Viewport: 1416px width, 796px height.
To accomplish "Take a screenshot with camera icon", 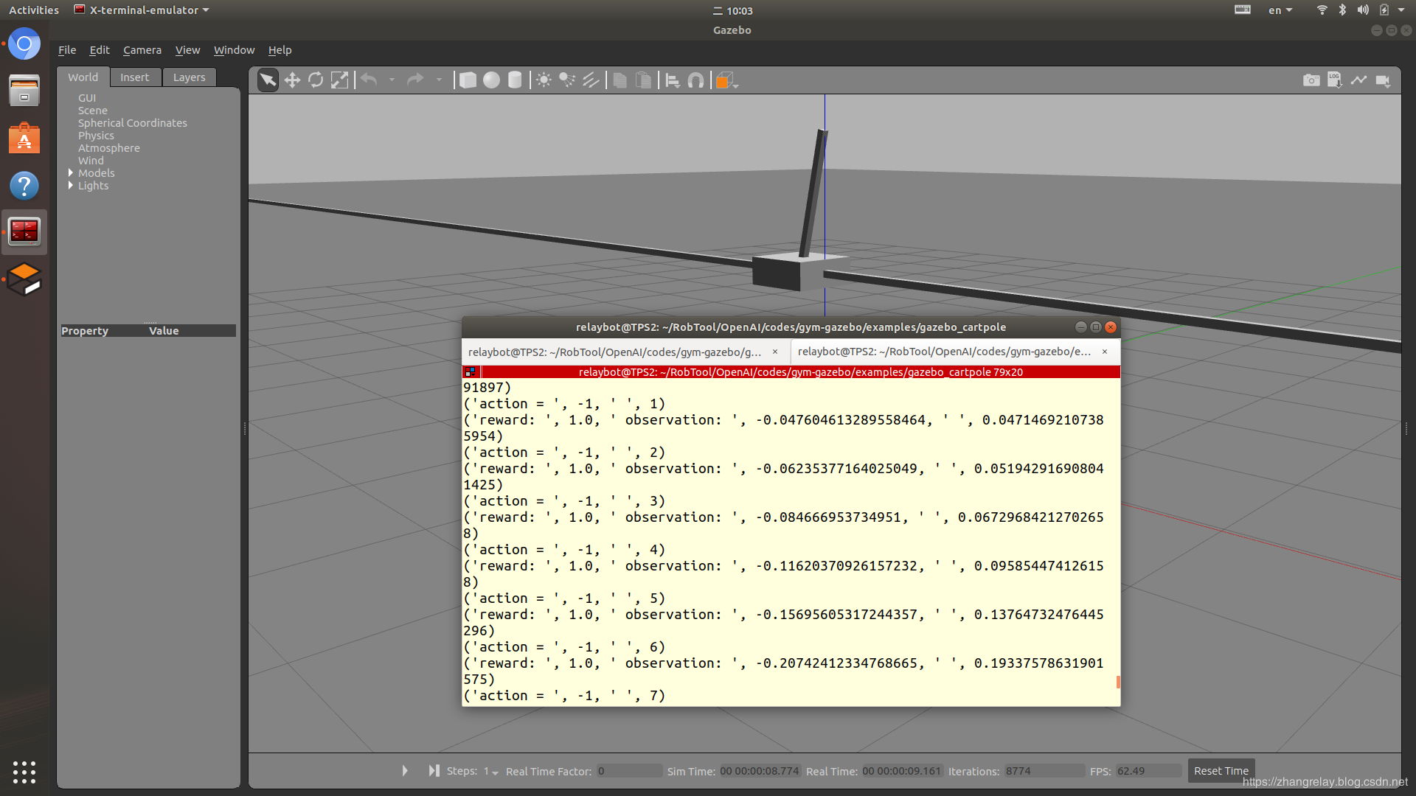I will pos(1311,80).
